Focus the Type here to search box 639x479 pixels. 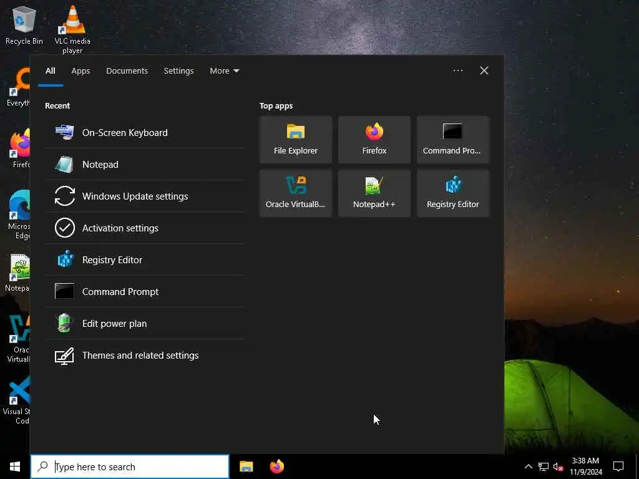pyautogui.click(x=130, y=467)
